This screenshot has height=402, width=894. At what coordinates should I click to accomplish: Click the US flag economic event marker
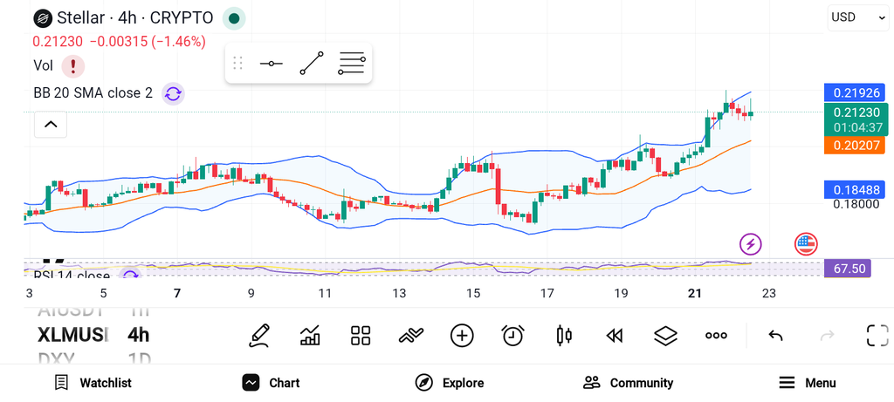[x=806, y=244]
